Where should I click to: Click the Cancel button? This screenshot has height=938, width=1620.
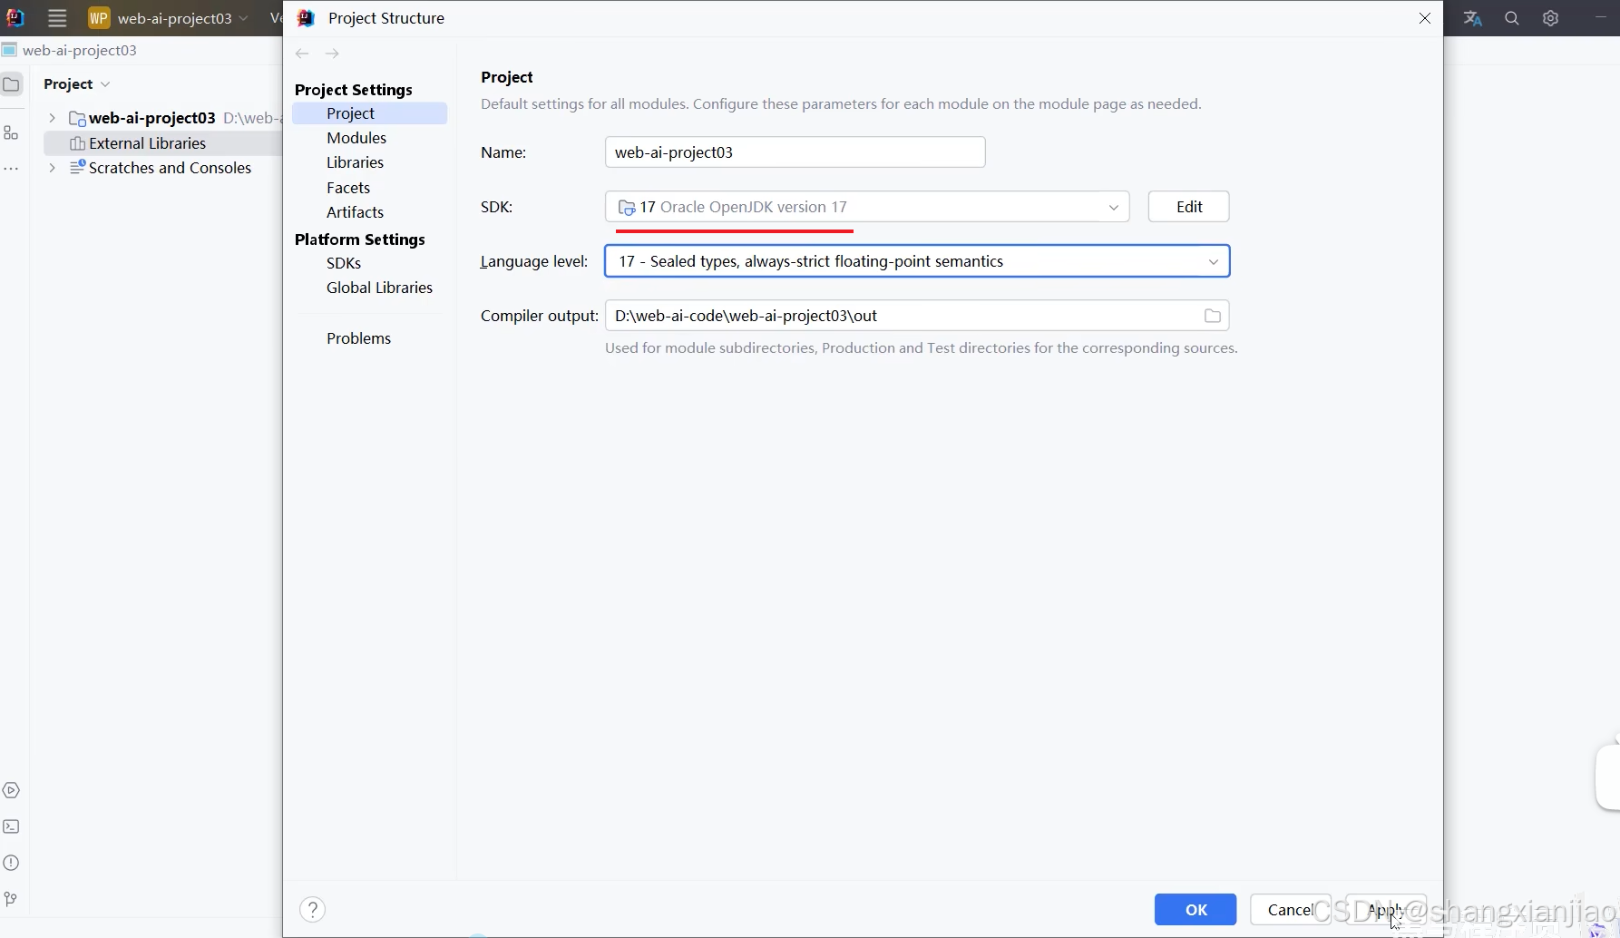(x=1290, y=910)
